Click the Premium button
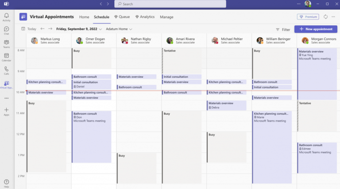 (x=308, y=17)
